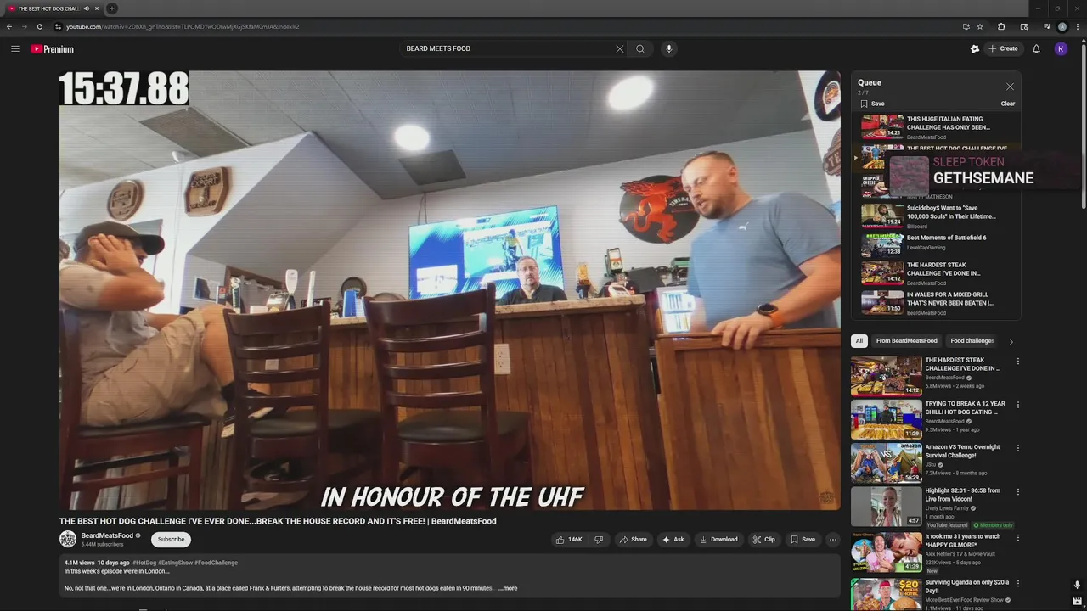
Task: Play the huge Italian eating challenge in queue
Action: click(x=938, y=127)
